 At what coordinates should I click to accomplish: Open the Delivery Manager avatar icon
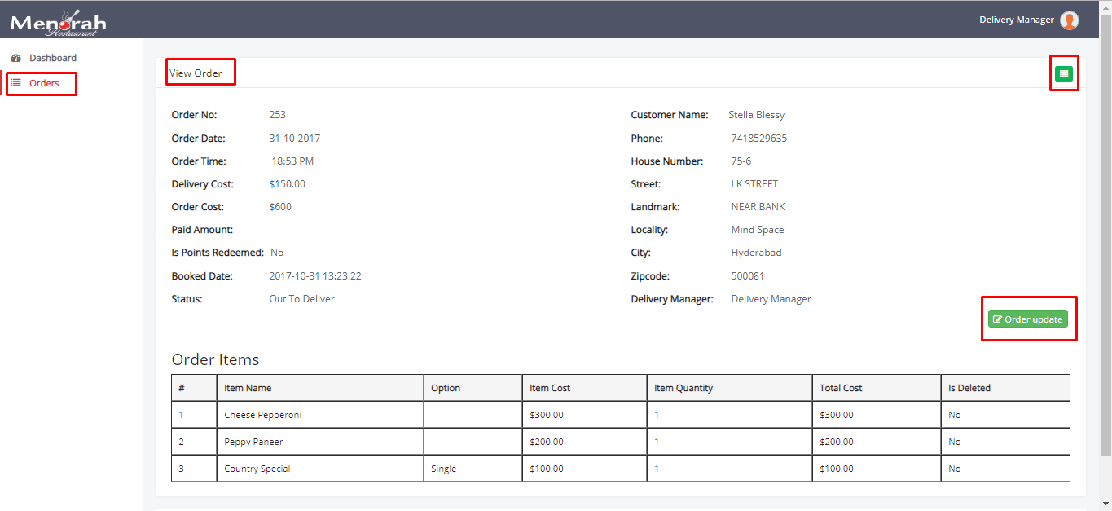1069,20
